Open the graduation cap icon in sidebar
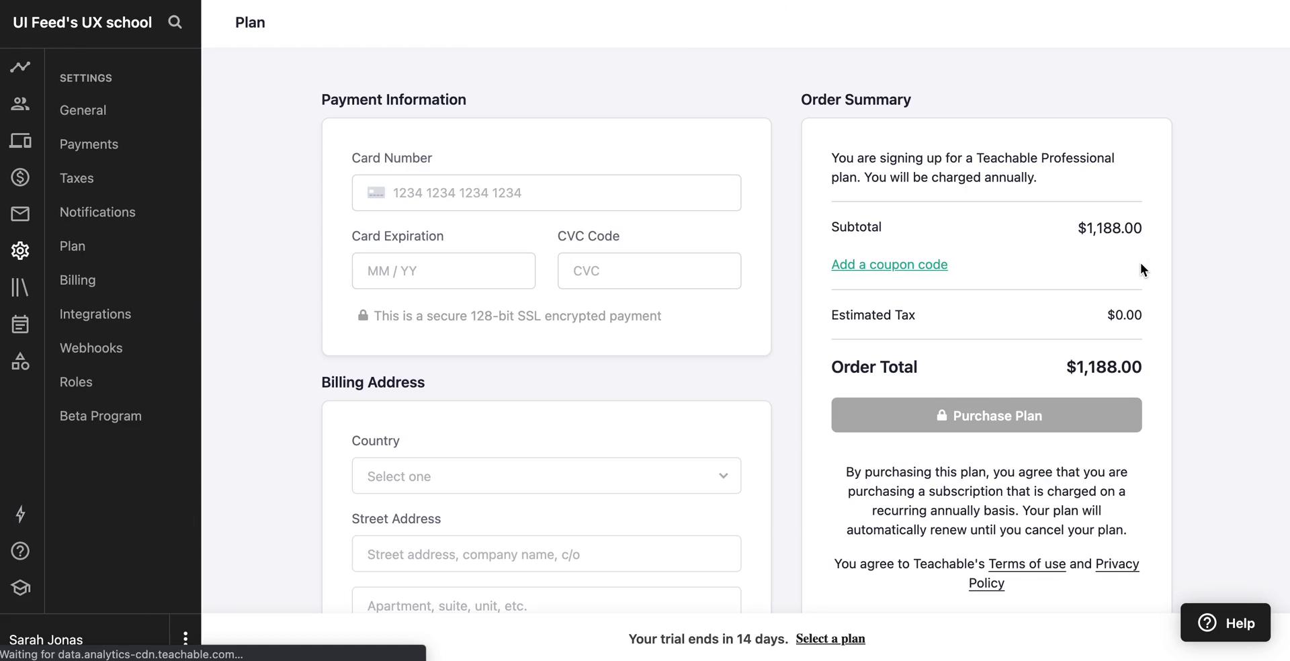 click(20, 588)
